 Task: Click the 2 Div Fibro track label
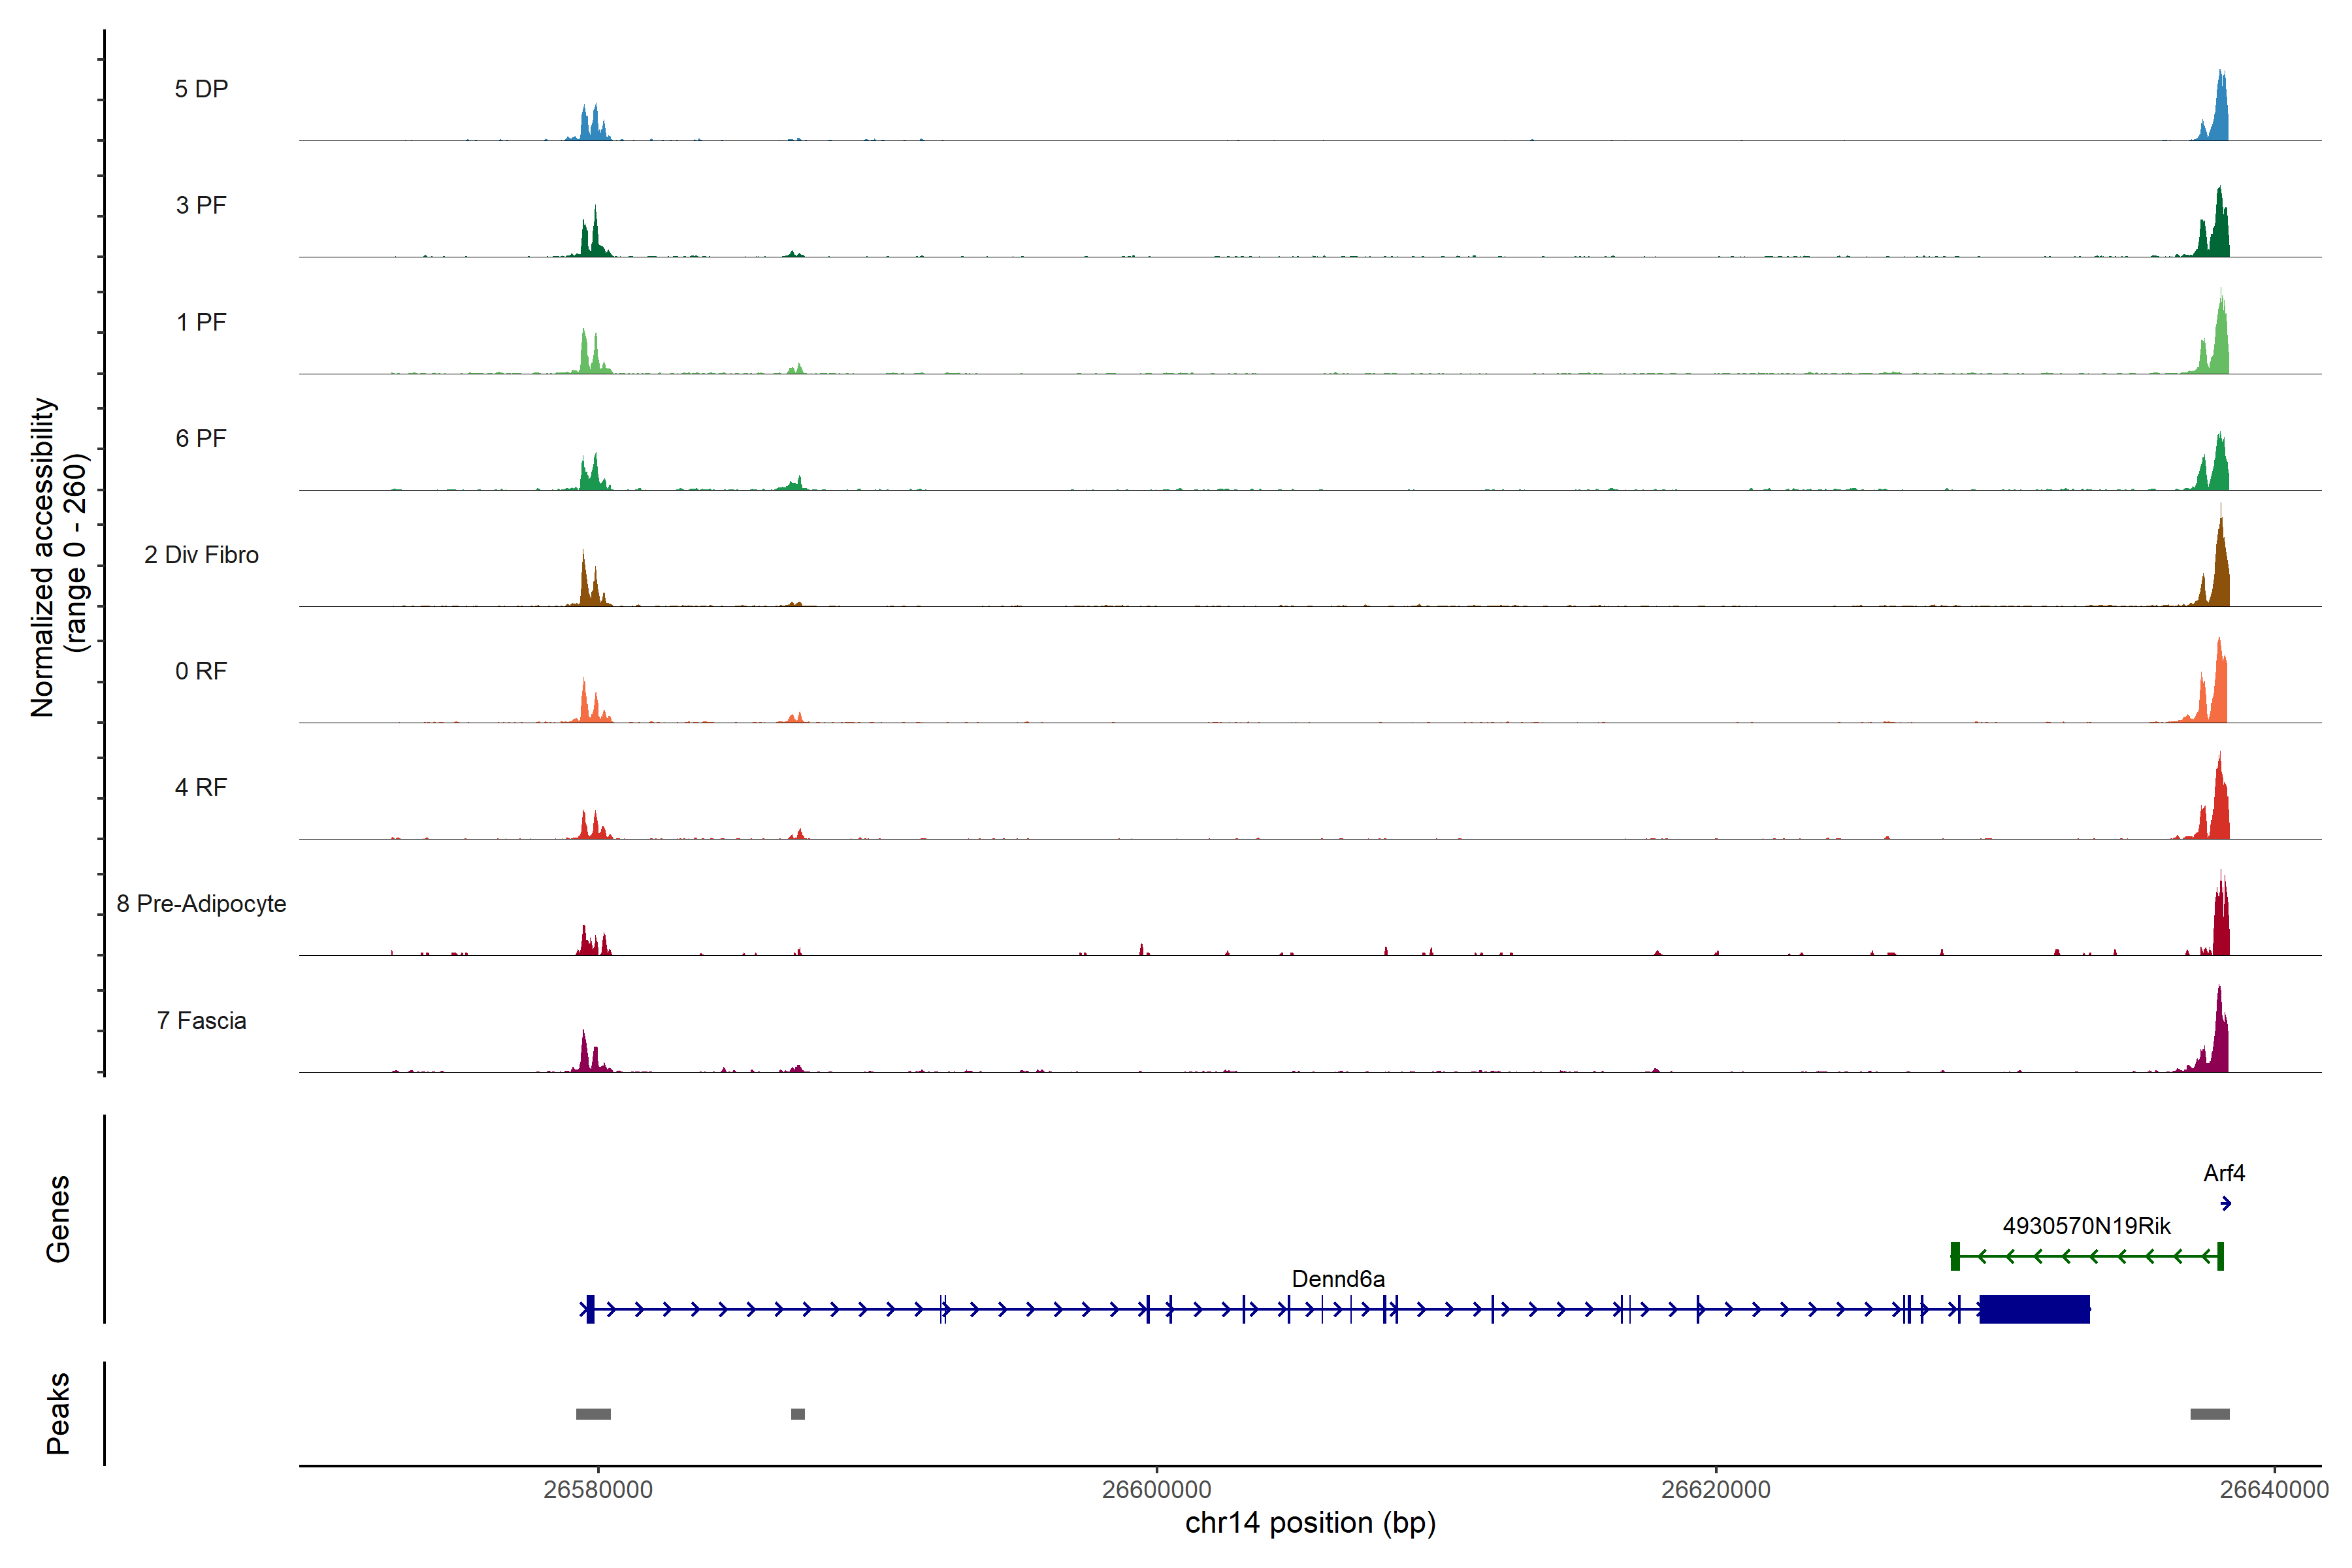pos(201,555)
